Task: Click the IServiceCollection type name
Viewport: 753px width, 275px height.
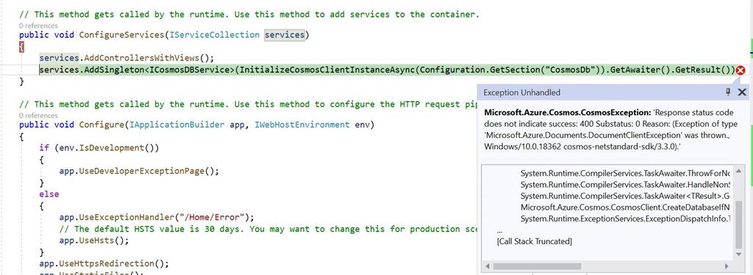Action: pyautogui.click(x=214, y=34)
